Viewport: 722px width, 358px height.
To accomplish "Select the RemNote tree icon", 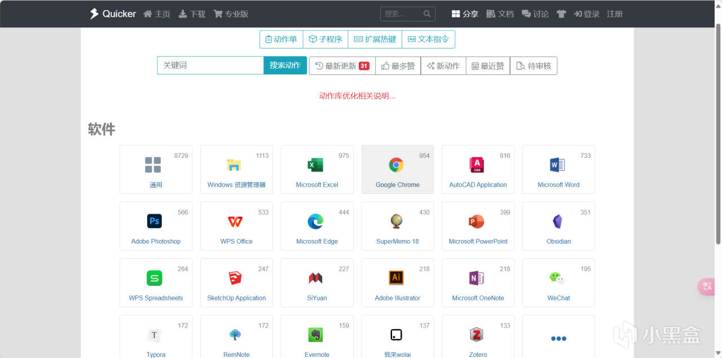I will point(235,335).
